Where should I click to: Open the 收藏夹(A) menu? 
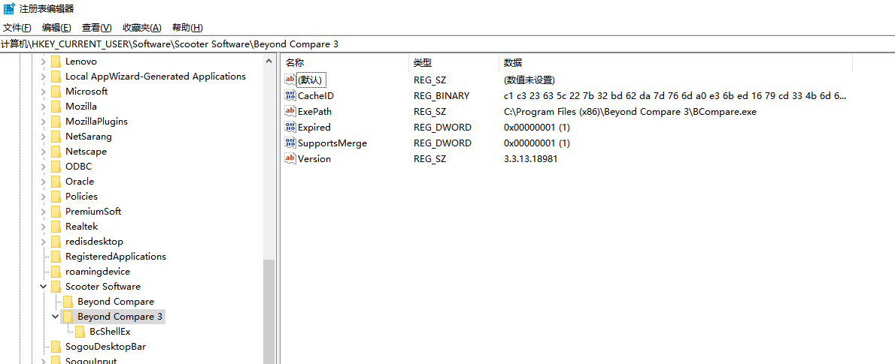(x=142, y=27)
